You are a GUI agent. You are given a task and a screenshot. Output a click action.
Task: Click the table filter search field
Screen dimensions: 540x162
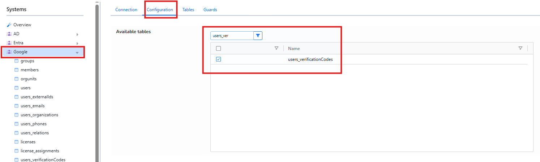point(232,36)
